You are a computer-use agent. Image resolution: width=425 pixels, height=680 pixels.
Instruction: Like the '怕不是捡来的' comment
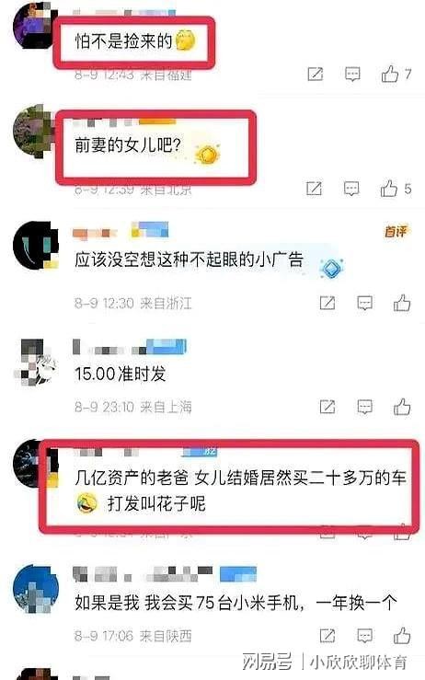pyautogui.click(x=389, y=75)
